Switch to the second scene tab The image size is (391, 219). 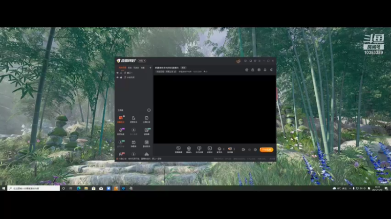[130, 68]
